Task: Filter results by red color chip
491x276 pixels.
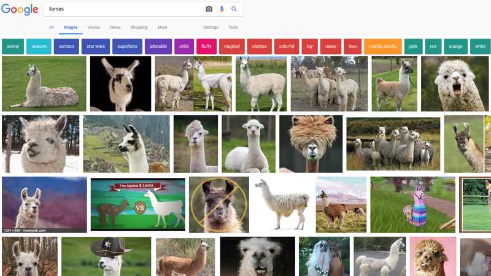Action: (433, 47)
